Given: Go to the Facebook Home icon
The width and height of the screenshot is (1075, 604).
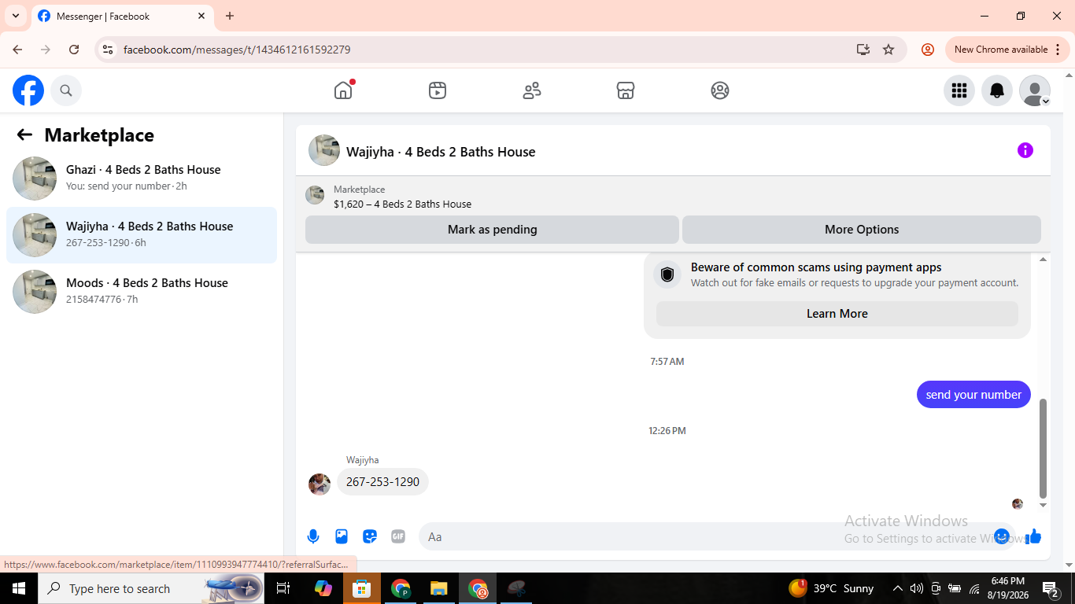Looking at the screenshot, I should click(343, 90).
